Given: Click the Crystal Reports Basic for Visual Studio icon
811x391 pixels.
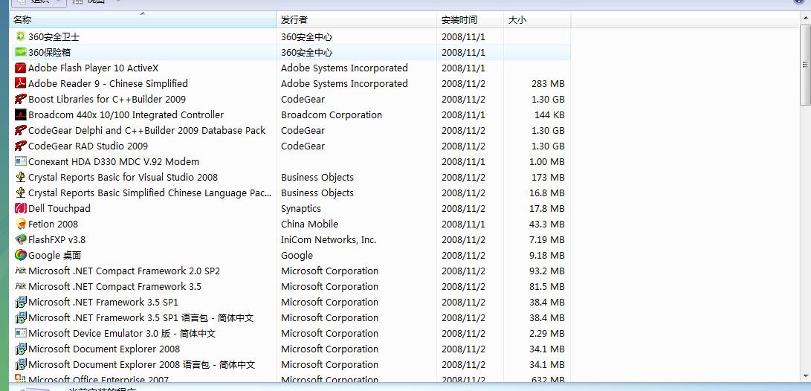Looking at the screenshot, I should [x=21, y=177].
